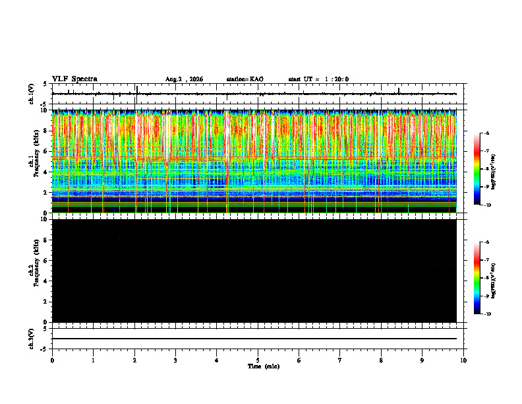
Task: Click the ch.1(V) waveform axis label
Action: tap(32, 94)
